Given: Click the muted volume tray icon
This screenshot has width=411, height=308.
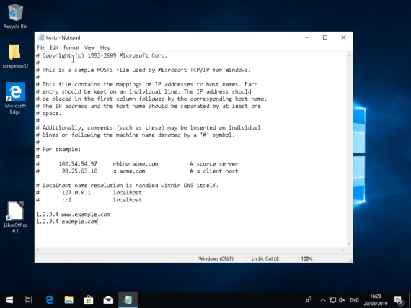Looking at the screenshot, I should tap(342, 300).
